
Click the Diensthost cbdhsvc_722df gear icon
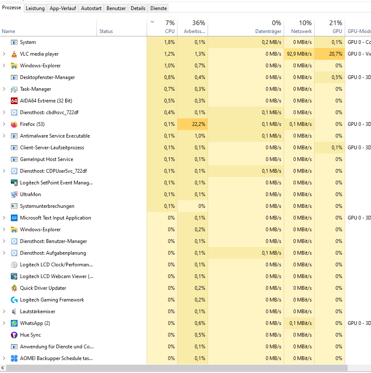click(x=14, y=112)
